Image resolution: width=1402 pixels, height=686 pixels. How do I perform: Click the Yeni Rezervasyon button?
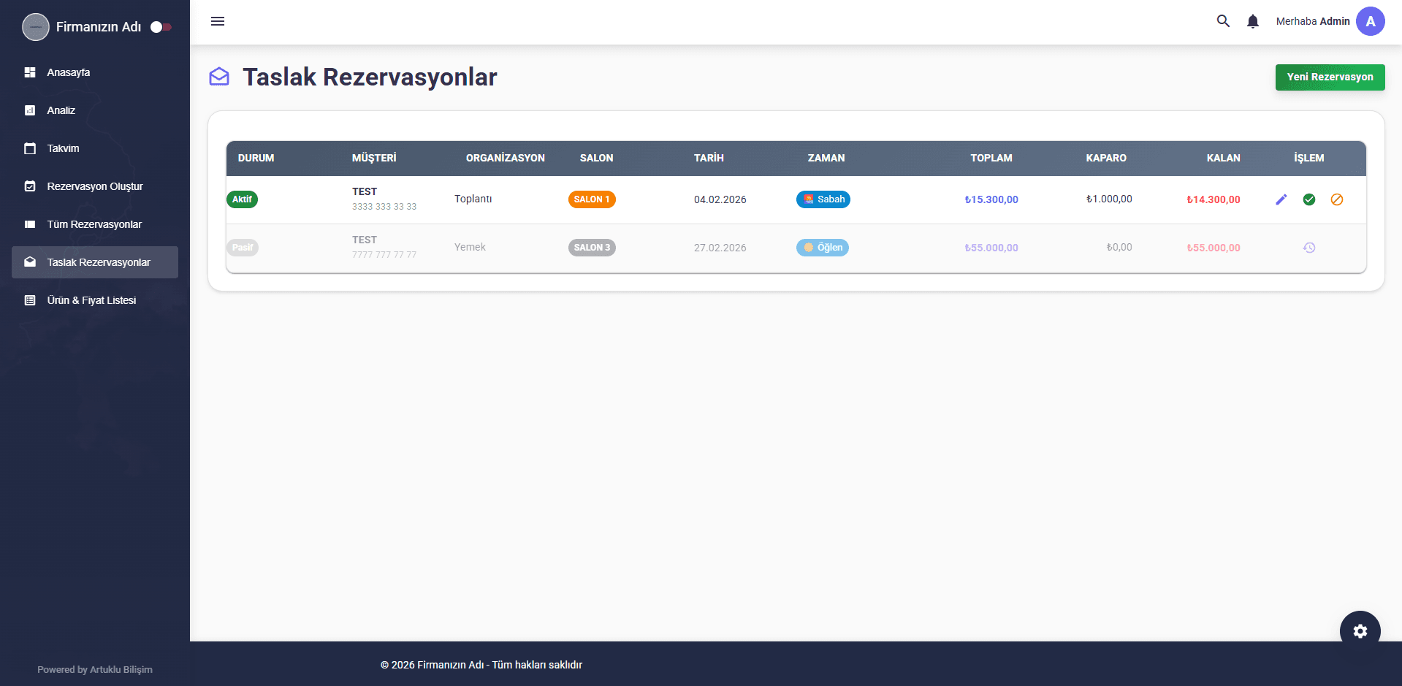tap(1329, 77)
